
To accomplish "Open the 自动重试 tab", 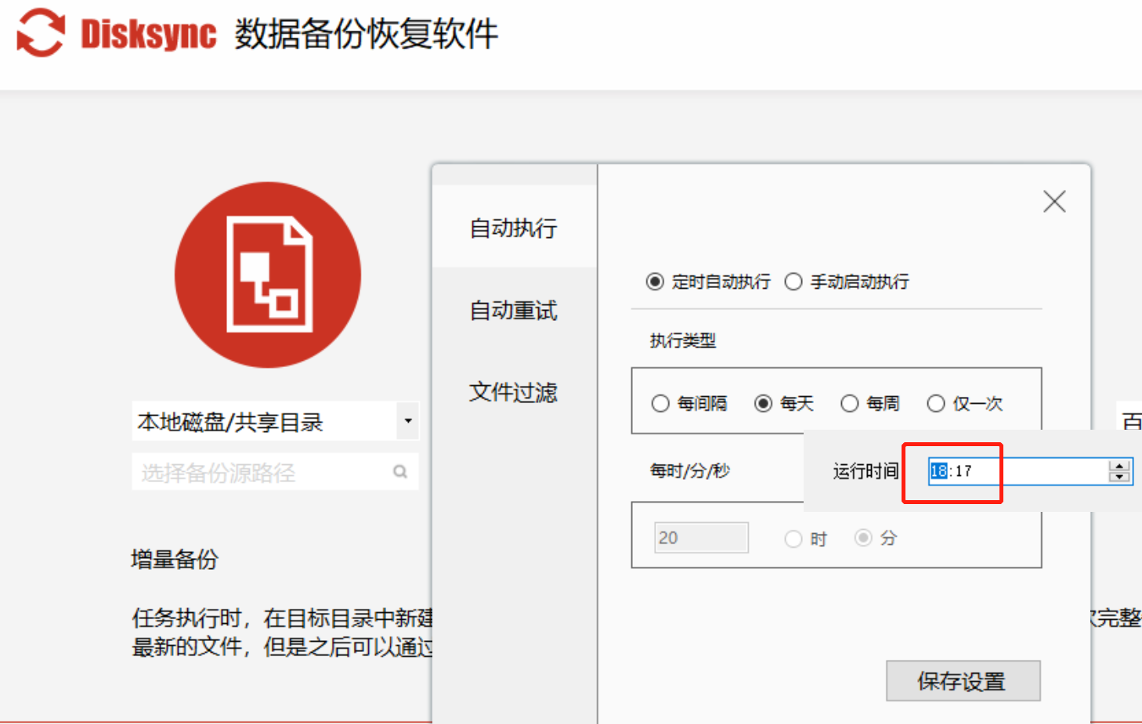I will (514, 310).
